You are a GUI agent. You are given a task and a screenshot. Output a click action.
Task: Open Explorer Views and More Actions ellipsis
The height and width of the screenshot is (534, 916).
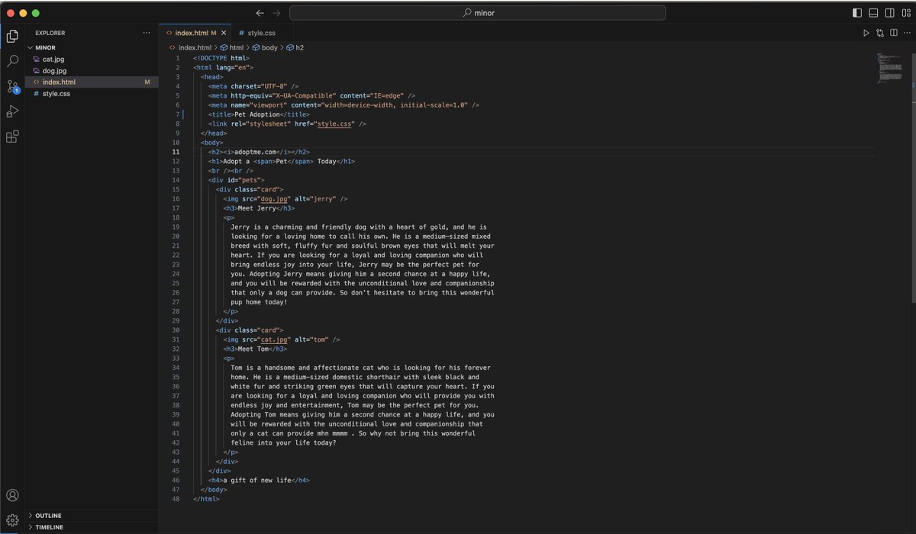[x=147, y=33]
